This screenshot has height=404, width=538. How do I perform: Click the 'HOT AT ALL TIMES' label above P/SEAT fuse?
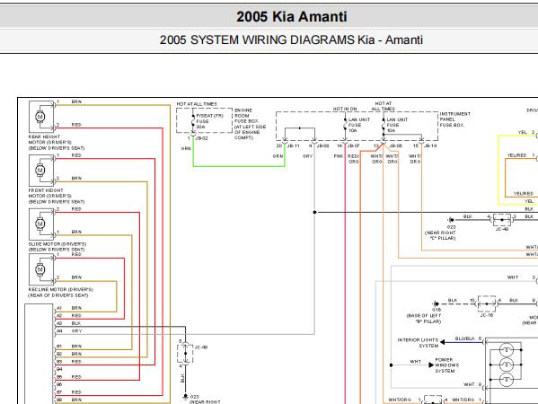pyautogui.click(x=197, y=104)
